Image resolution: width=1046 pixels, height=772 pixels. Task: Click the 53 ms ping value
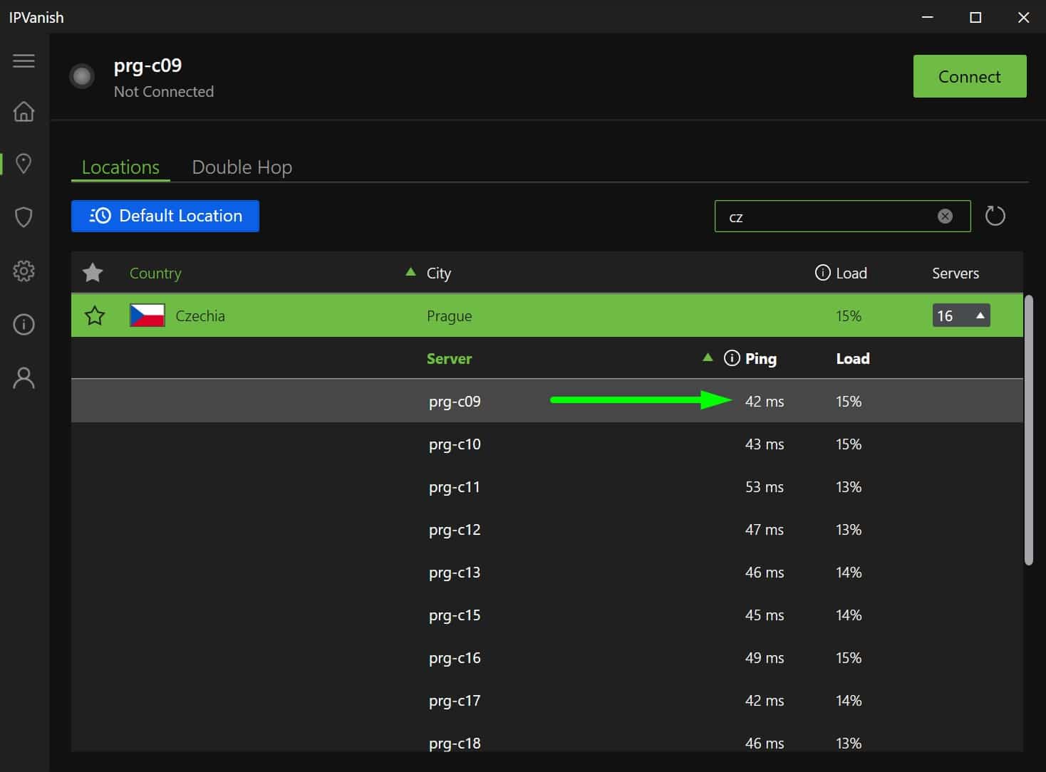tap(764, 487)
